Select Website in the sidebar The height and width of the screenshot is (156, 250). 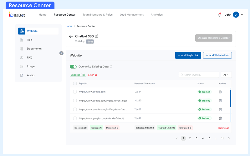[38, 31]
